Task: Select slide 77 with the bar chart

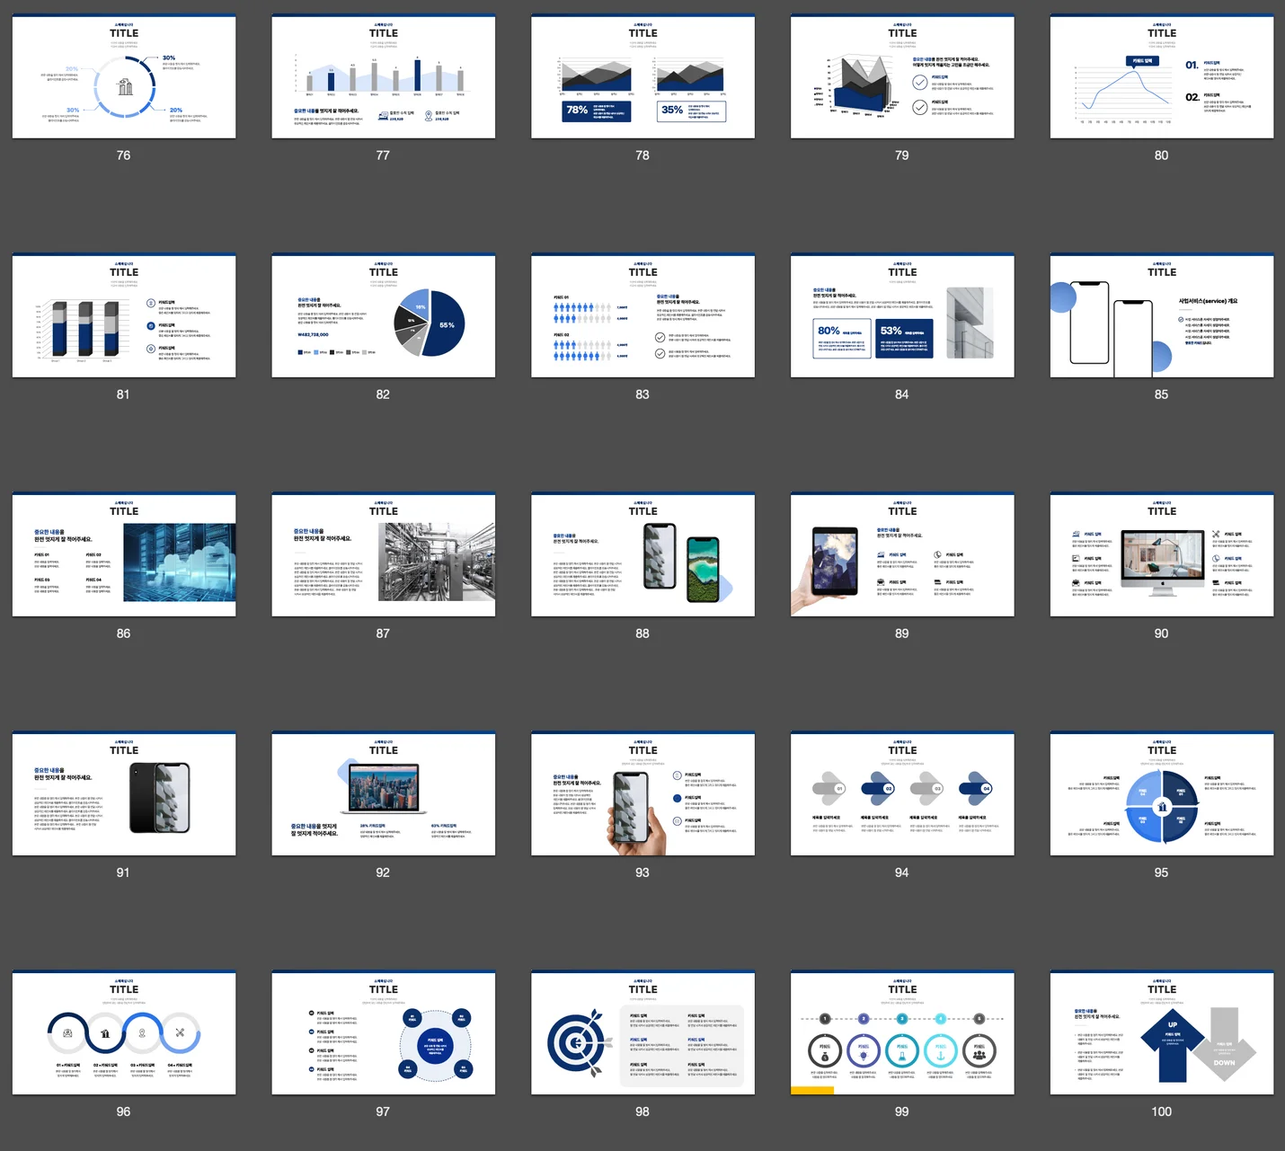Action: [383, 77]
